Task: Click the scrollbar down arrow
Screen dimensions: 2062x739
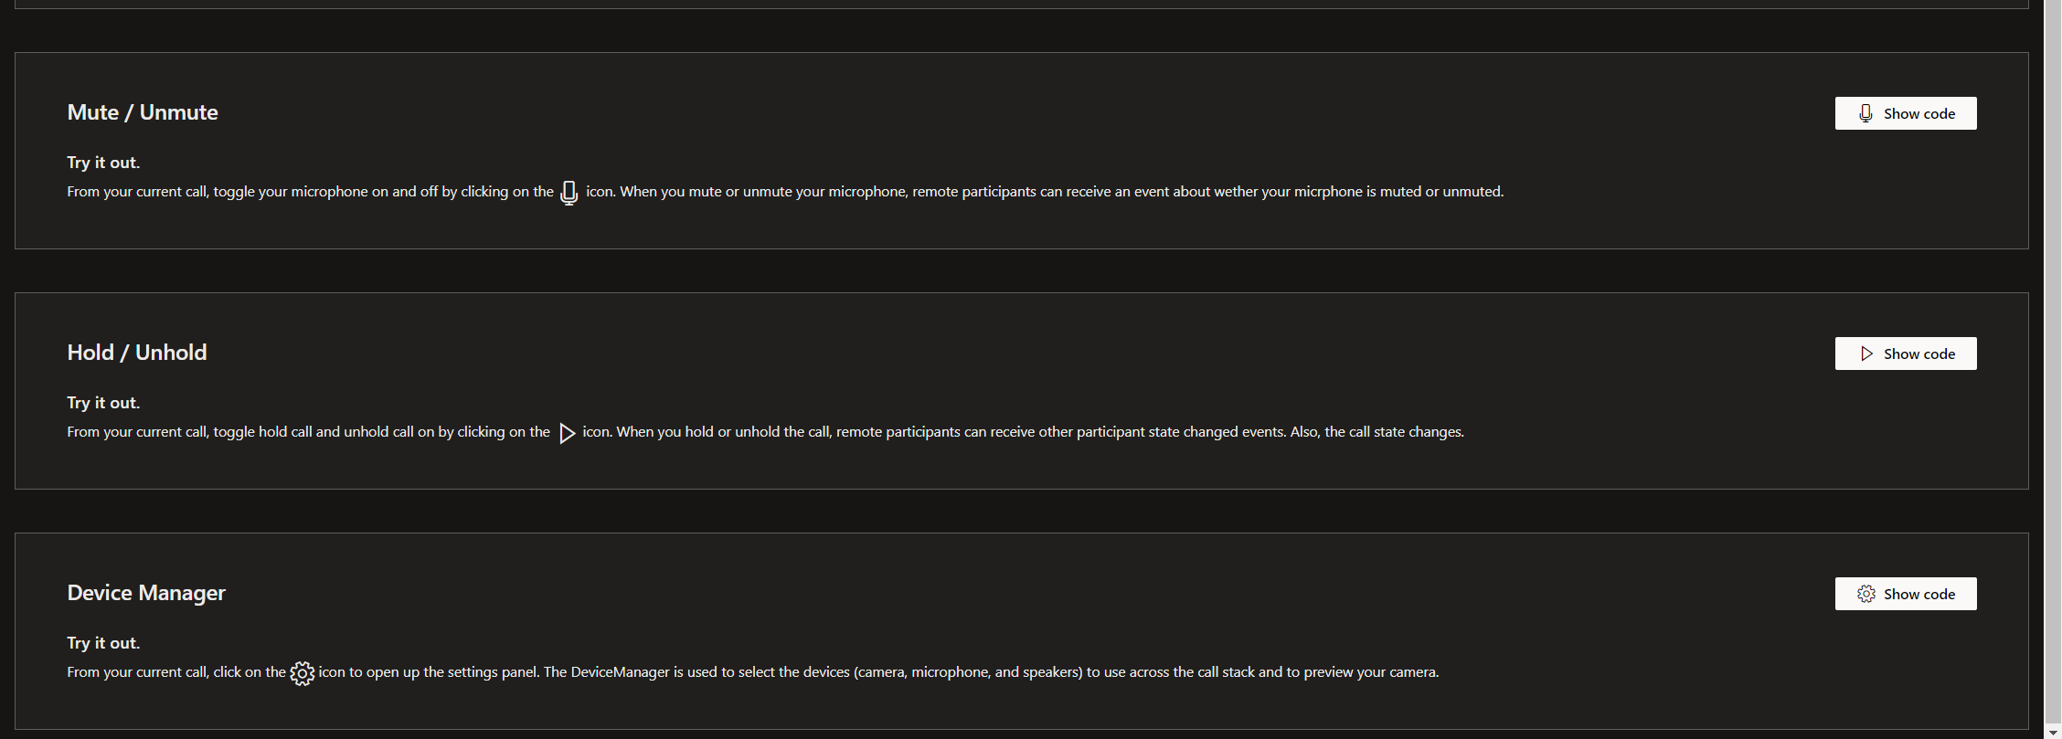Action: click(x=2053, y=732)
